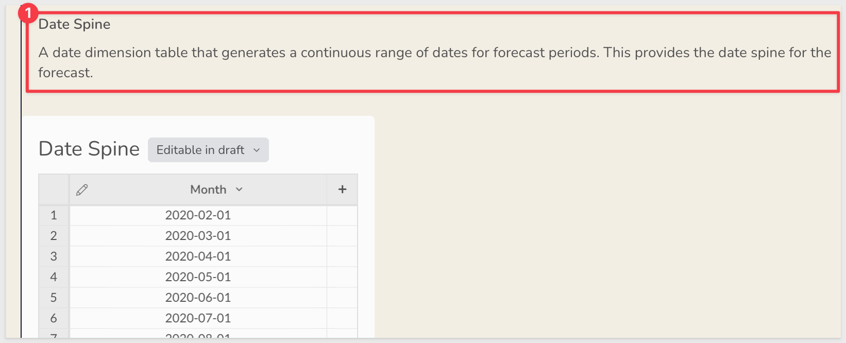Click the cell with 2020-06-01
The height and width of the screenshot is (343, 846).
tap(198, 298)
